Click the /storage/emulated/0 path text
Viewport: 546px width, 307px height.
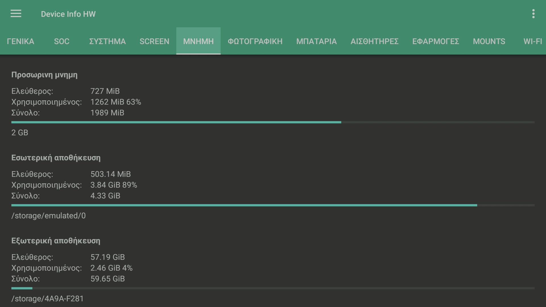(x=49, y=216)
